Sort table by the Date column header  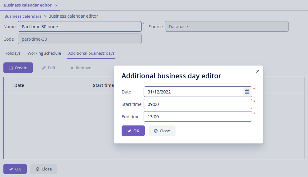[x=19, y=85]
